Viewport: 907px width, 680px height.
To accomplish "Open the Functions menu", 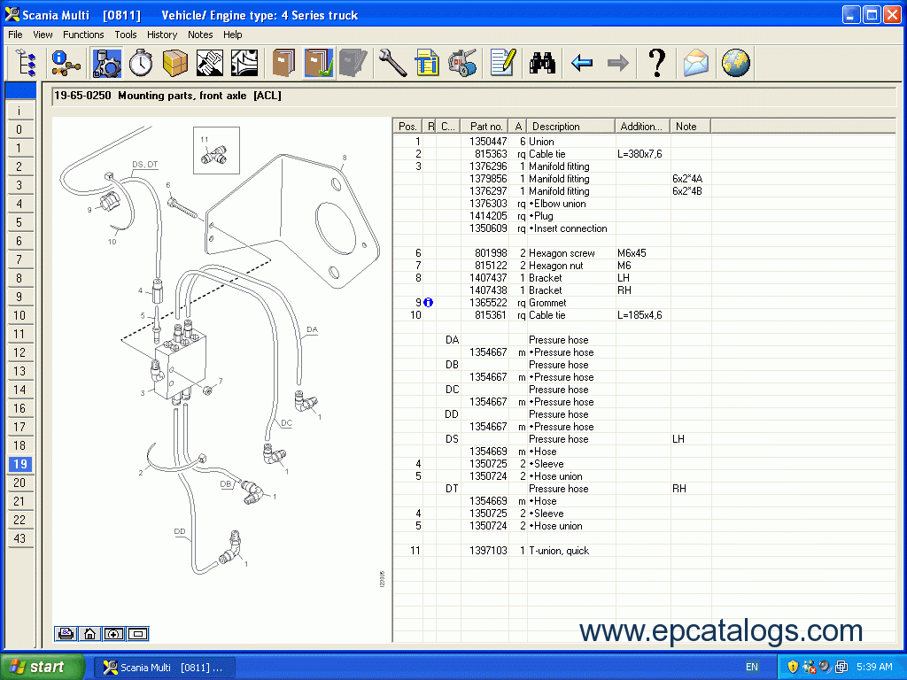I will point(83,35).
